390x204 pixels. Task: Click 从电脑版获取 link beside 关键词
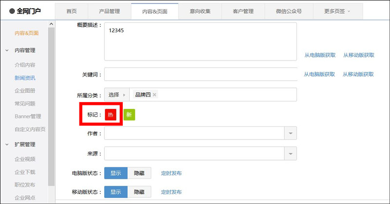click(319, 74)
